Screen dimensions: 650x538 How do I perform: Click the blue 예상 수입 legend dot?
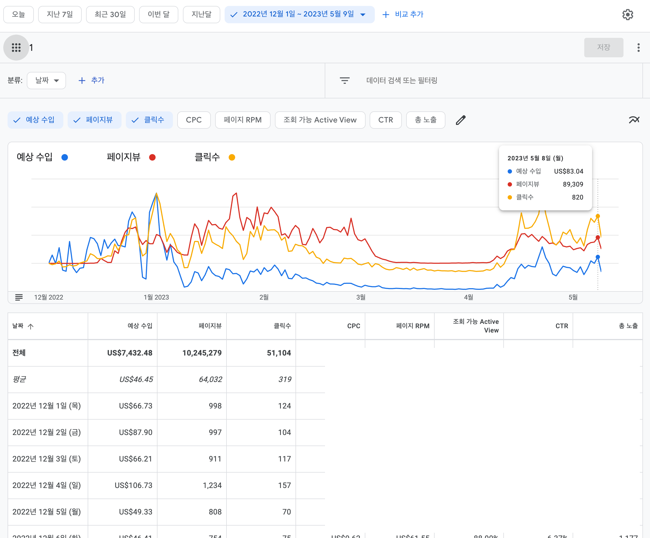(x=65, y=157)
